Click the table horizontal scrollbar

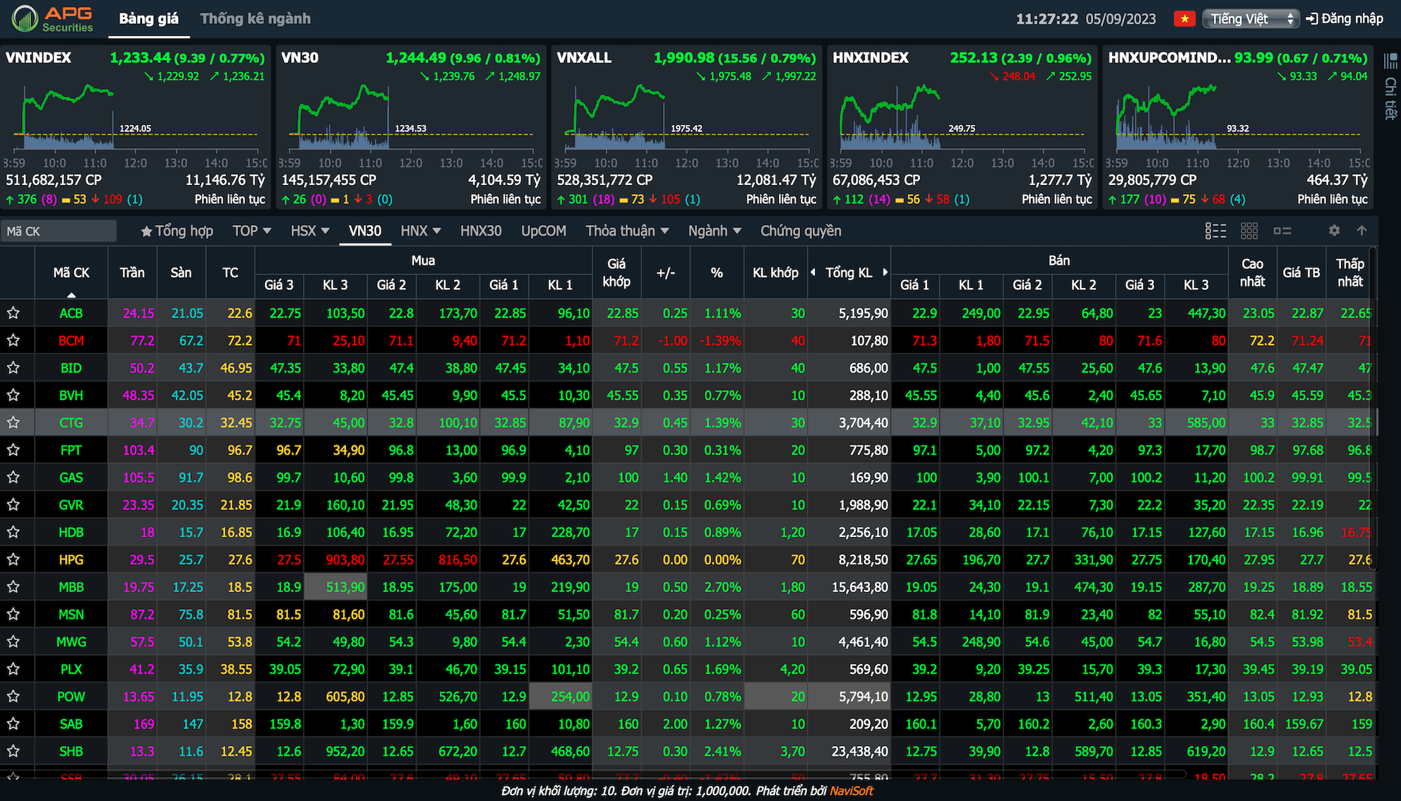[593, 775]
